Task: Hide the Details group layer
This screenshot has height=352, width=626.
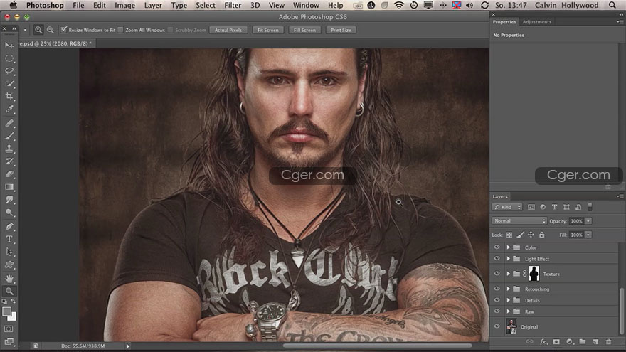Action: pyautogui.click(x=497, y=300)
